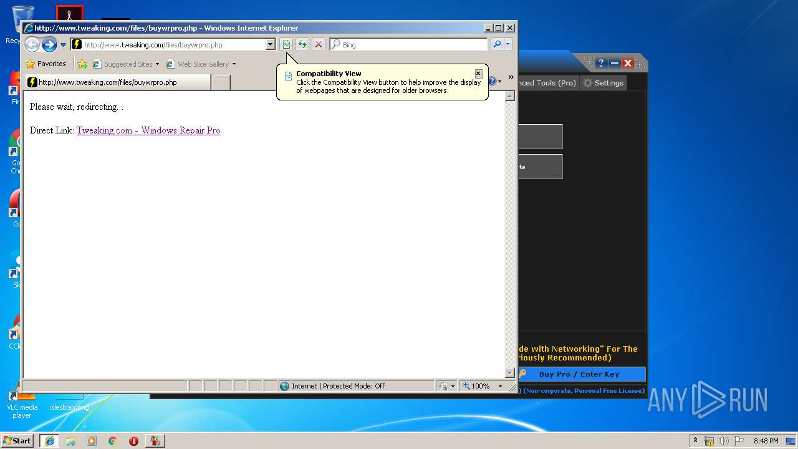Click the Compatibility View icon in the address bar
Viewport: 798px width, 449px height.
tap(286, 44)
